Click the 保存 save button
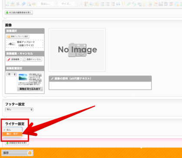This screenshot has height=158, width=182. click(x=17, y=153)
